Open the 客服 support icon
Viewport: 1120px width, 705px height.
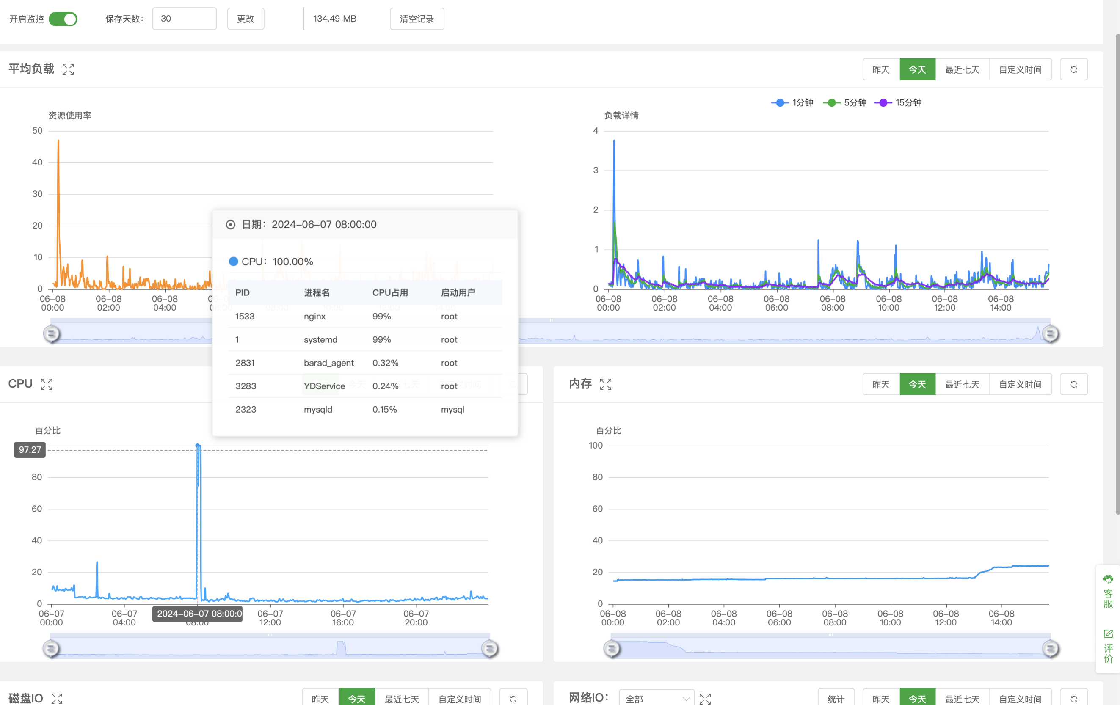click(x=1108, y=592)
